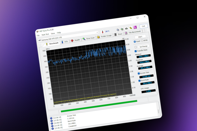Click the purple down-arrow toolbar icon
The height and width of the screenshot is (131, 197).
pyautogui.click(x=135, y=27)
